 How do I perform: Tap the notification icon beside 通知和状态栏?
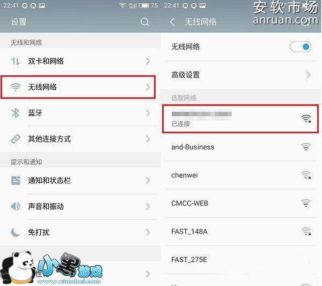pyautogui.click(x=16, y=181)
